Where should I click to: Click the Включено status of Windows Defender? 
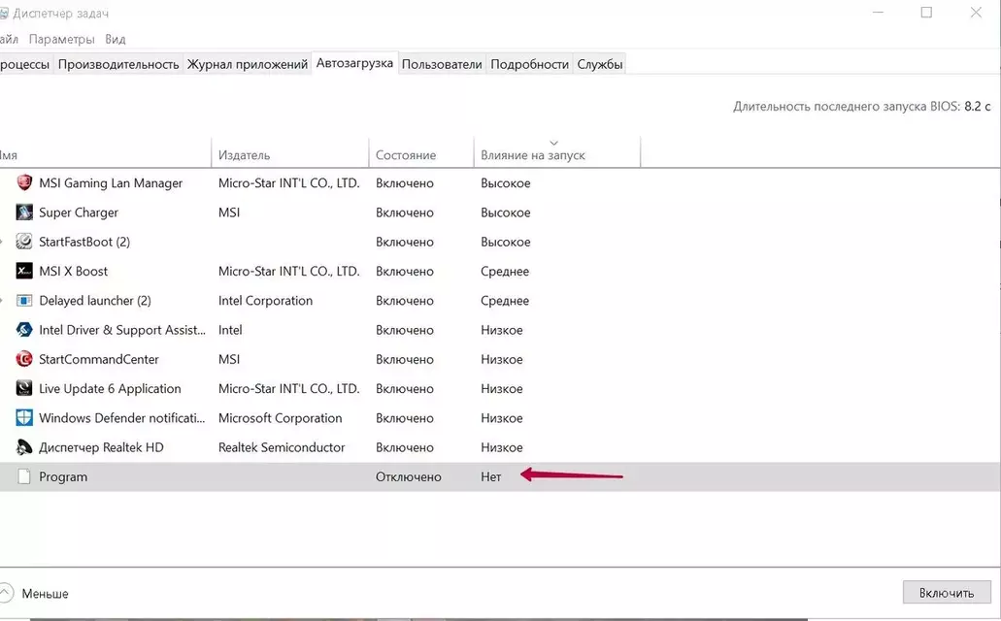click(405, 418)
